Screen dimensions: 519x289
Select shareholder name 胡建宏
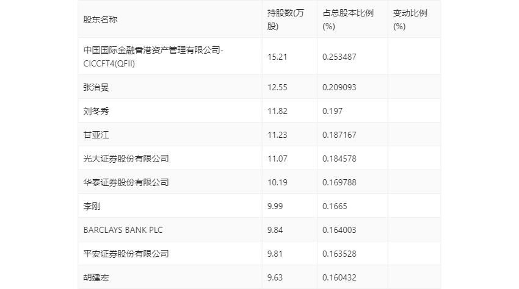click(x=96, y=278)
